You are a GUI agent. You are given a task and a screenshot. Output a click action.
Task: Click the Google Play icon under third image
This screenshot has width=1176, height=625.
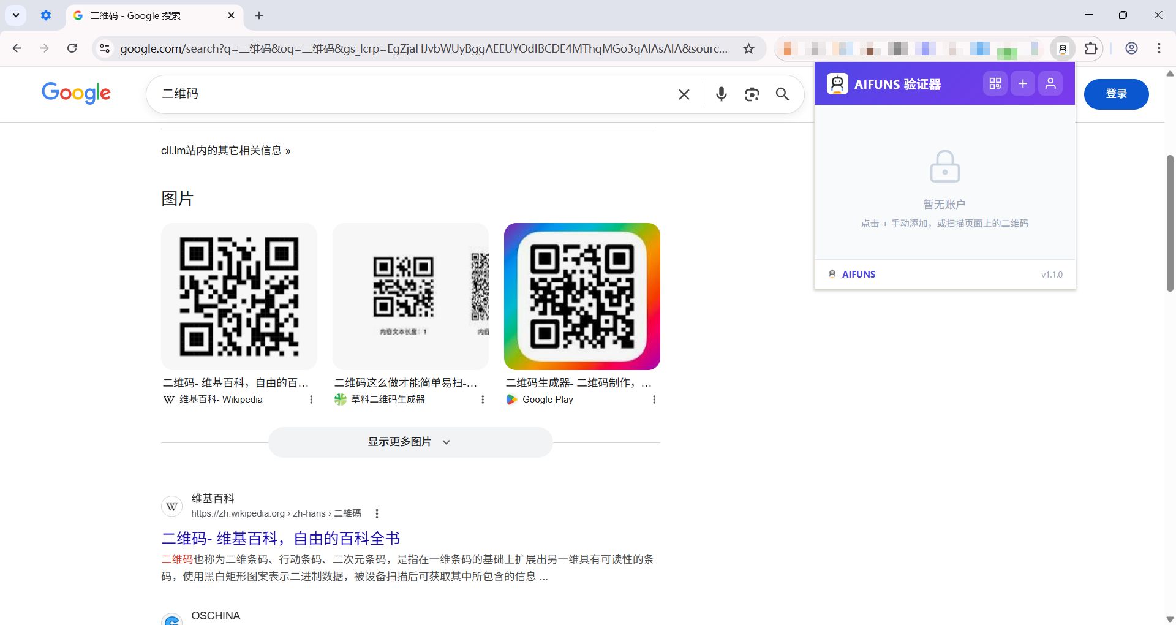pos(512,400)
